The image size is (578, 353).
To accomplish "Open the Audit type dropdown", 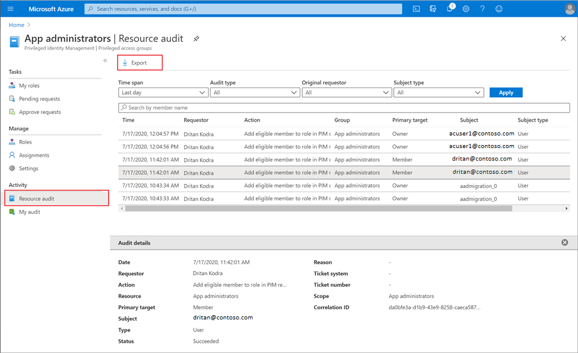I will point(254,92).
